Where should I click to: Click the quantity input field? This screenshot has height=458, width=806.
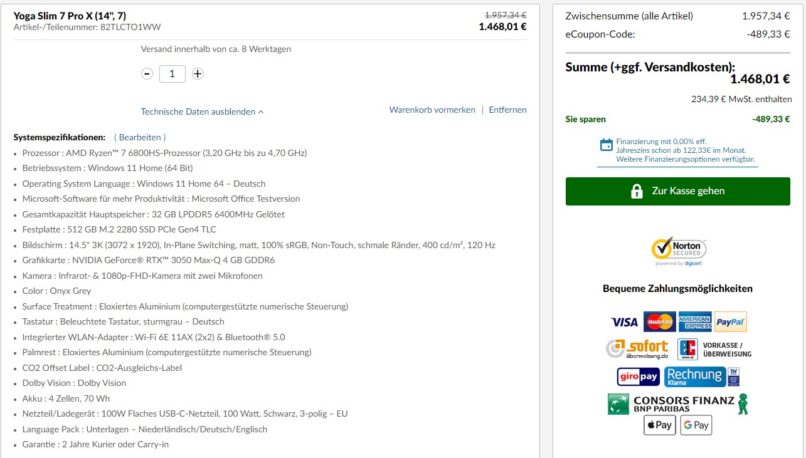click(172, 74)
